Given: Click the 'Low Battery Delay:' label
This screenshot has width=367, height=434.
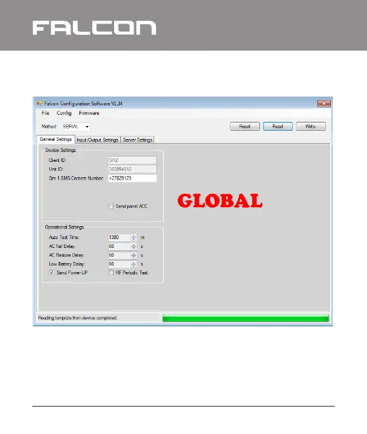Looking at the screenshot, I should point(67,264).
